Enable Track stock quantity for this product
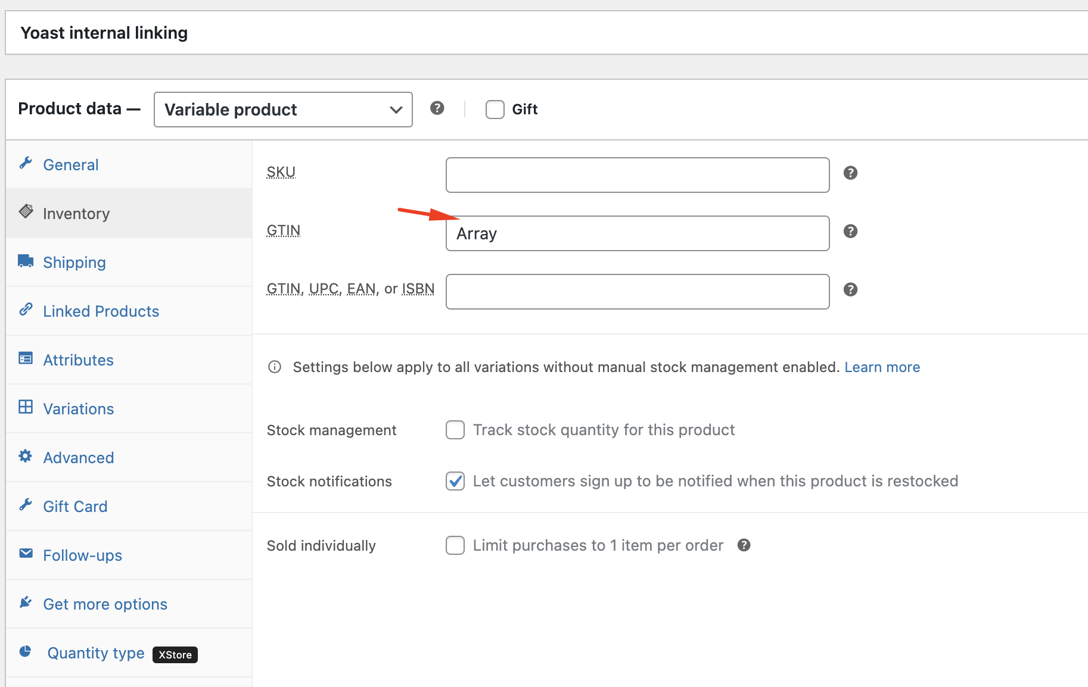1088x687 pixels. [x=455, y=430]
